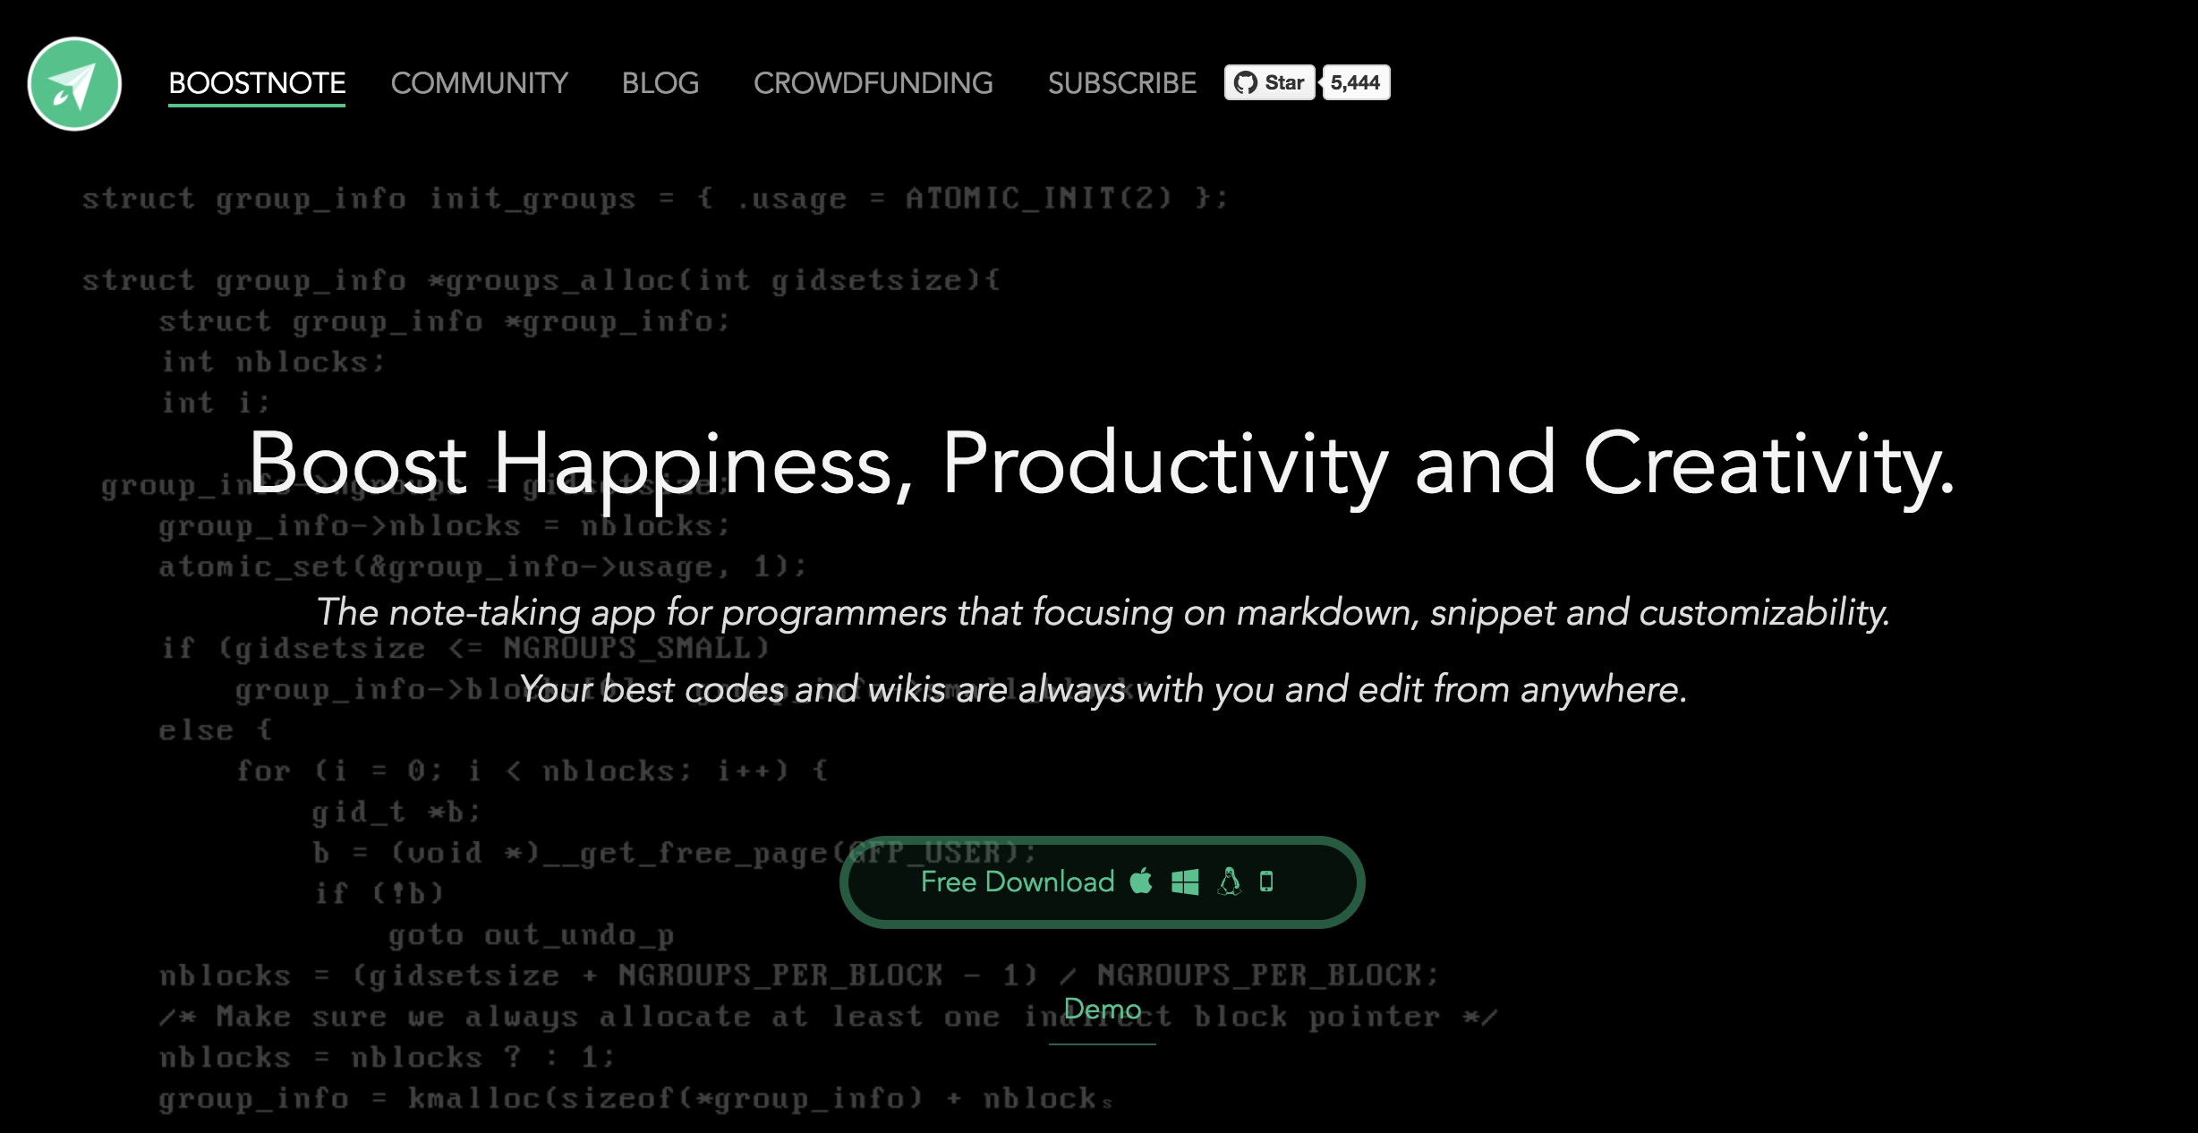Click the Windows logo download icon

point(1185,882)
